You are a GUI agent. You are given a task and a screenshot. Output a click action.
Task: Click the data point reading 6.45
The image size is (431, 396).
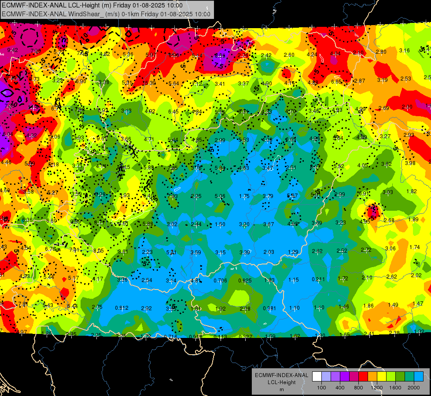(x=173, y=111)
